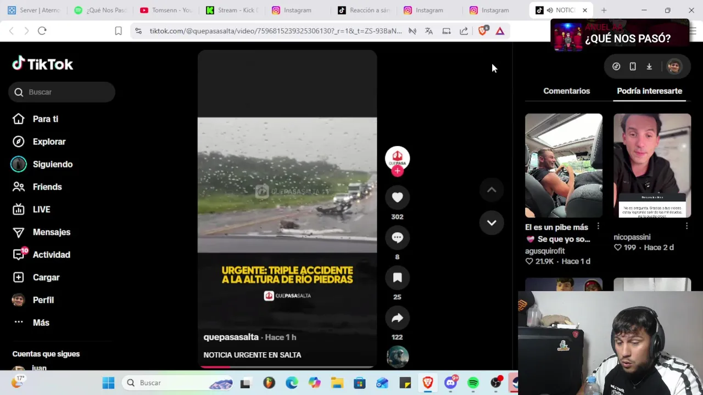Bookmark the video using the save icon
Viewport: 703px width, 395px height.
(x=397, y=278)
